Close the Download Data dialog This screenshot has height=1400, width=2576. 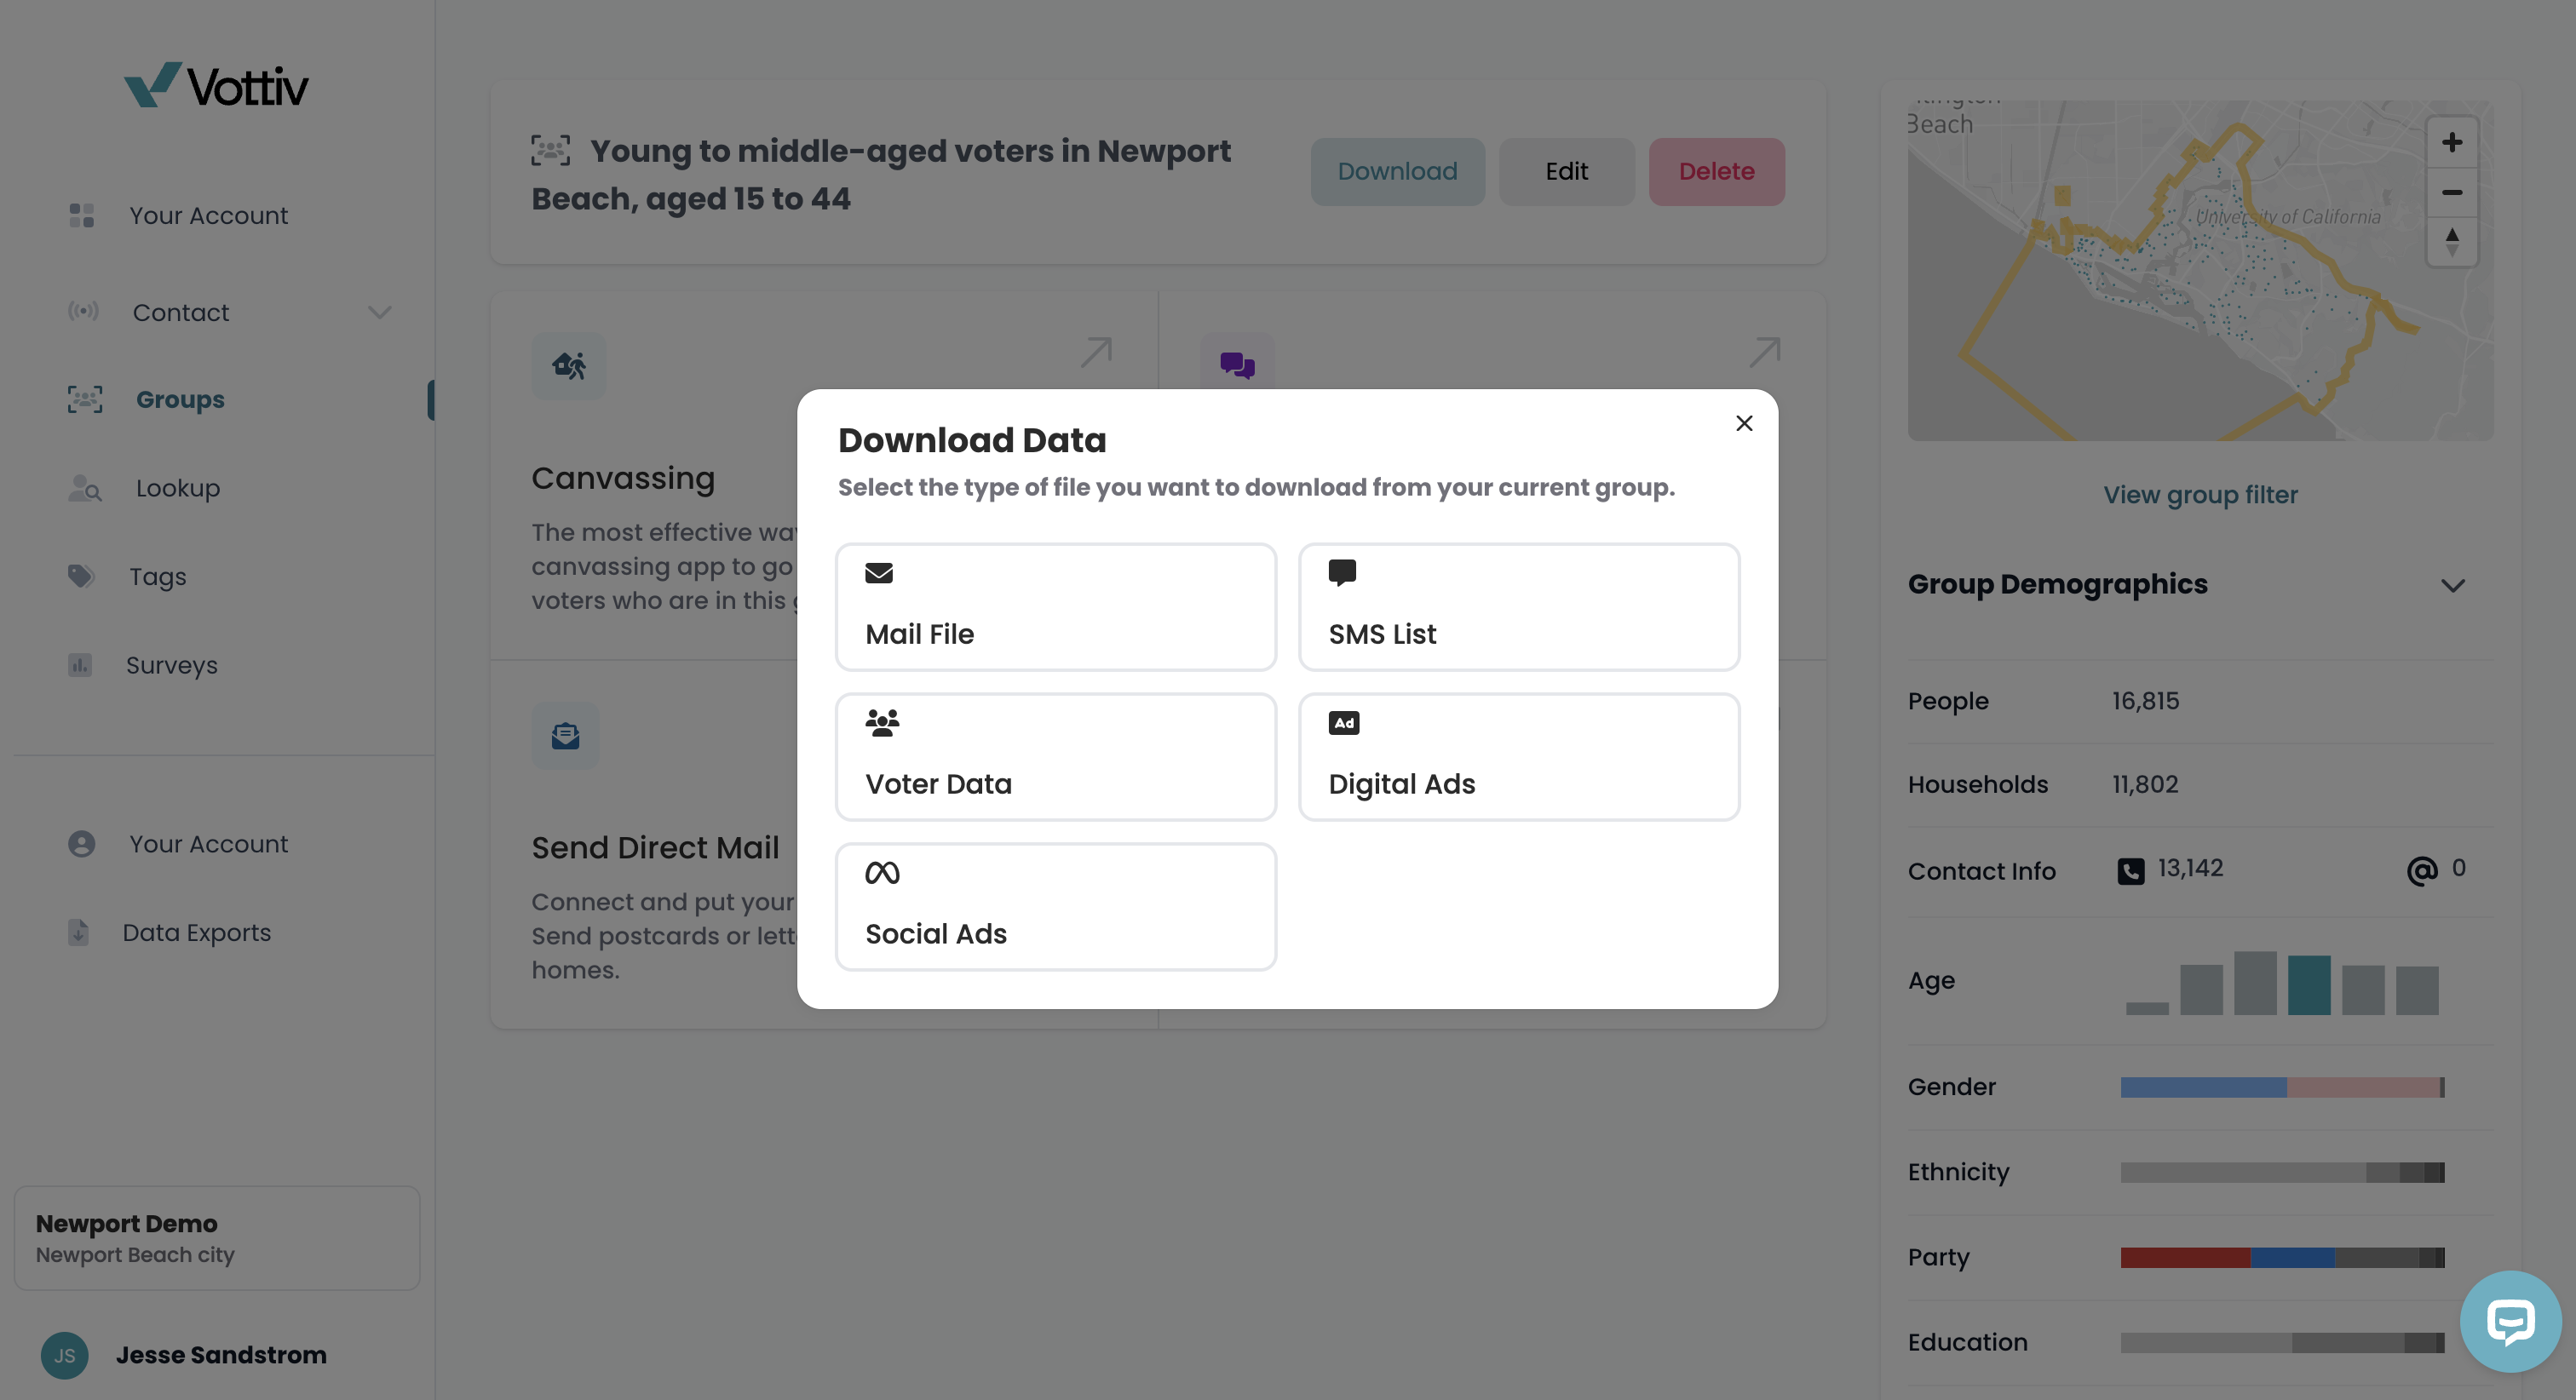1744,423
